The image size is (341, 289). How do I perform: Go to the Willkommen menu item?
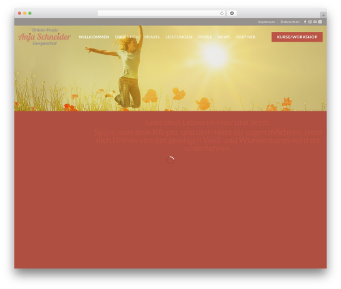pyautogui.click(x=94, y=37)
